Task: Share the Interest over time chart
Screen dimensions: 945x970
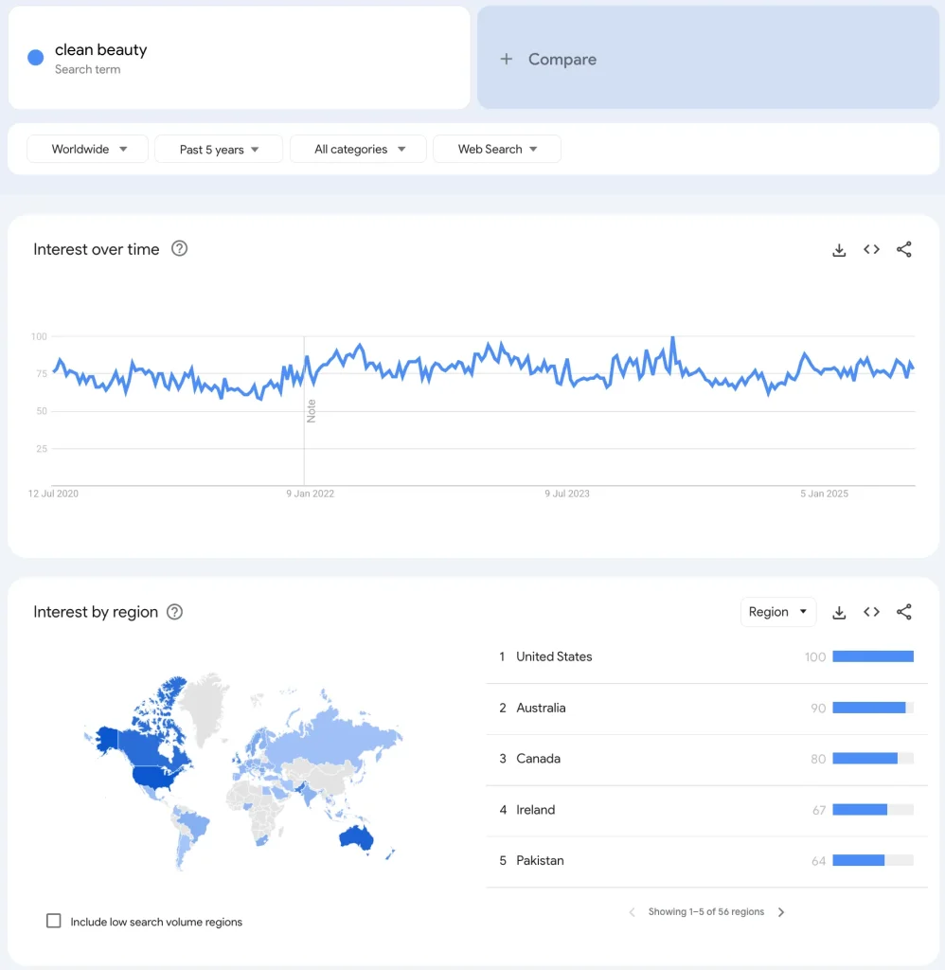Action: 904,249
